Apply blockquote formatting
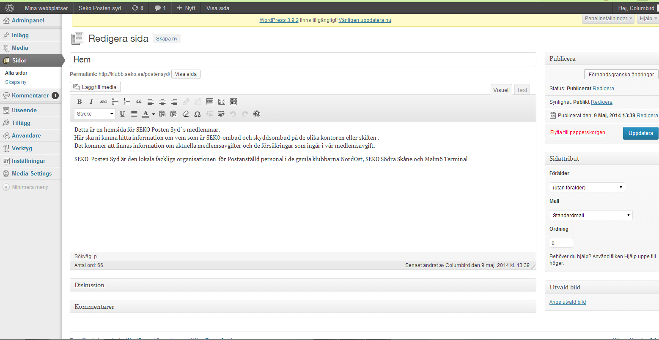The height and width of the screenshot is (340, 659). pos(139,102)
